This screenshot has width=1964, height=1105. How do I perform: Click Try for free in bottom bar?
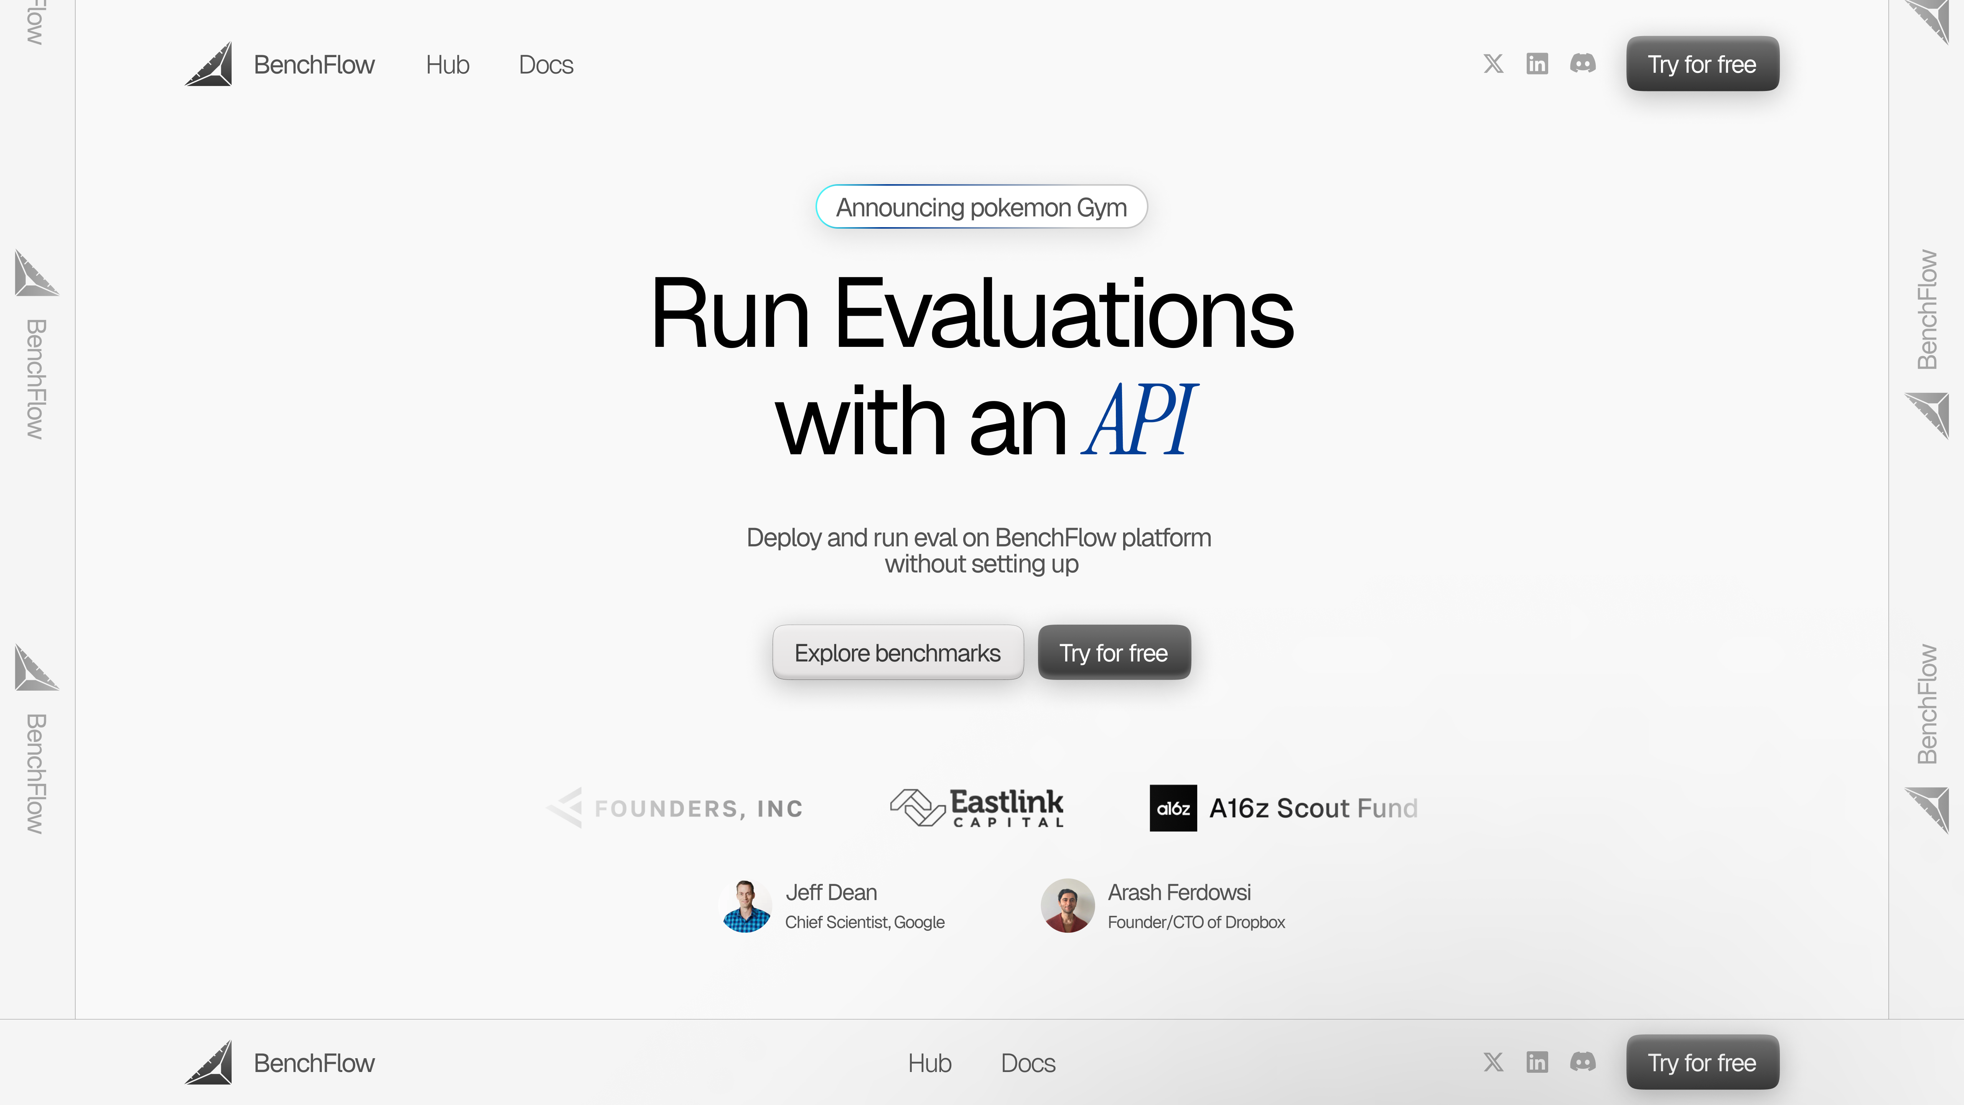[x=1702, y=1062]
